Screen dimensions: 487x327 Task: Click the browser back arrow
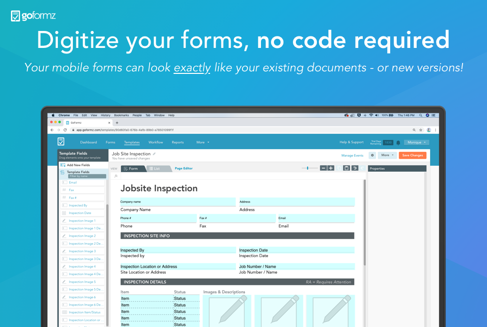(x=52, y=130)
